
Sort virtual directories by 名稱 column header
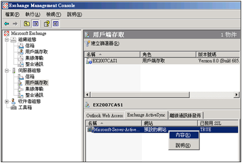click(114, 123)
